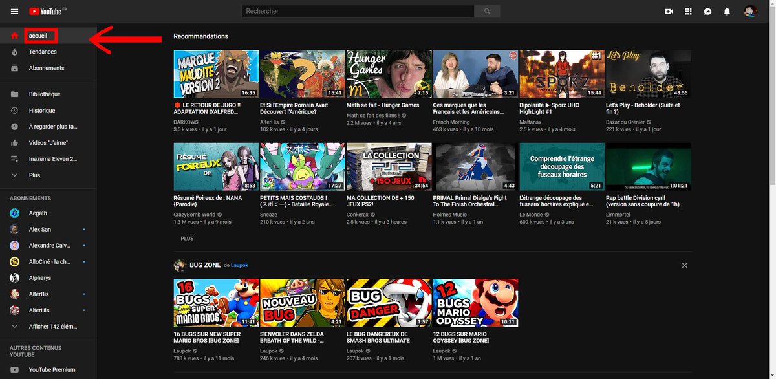Click the Tendances flame icon
The image size is (776, 379).
click(x=14, y=52)
